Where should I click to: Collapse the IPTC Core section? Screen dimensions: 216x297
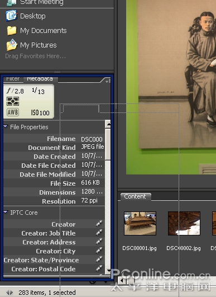6,212
